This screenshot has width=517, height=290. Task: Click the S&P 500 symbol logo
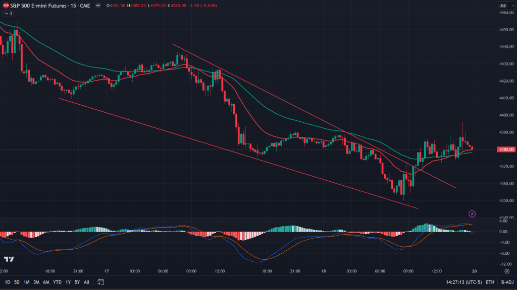tap(5, 6)
